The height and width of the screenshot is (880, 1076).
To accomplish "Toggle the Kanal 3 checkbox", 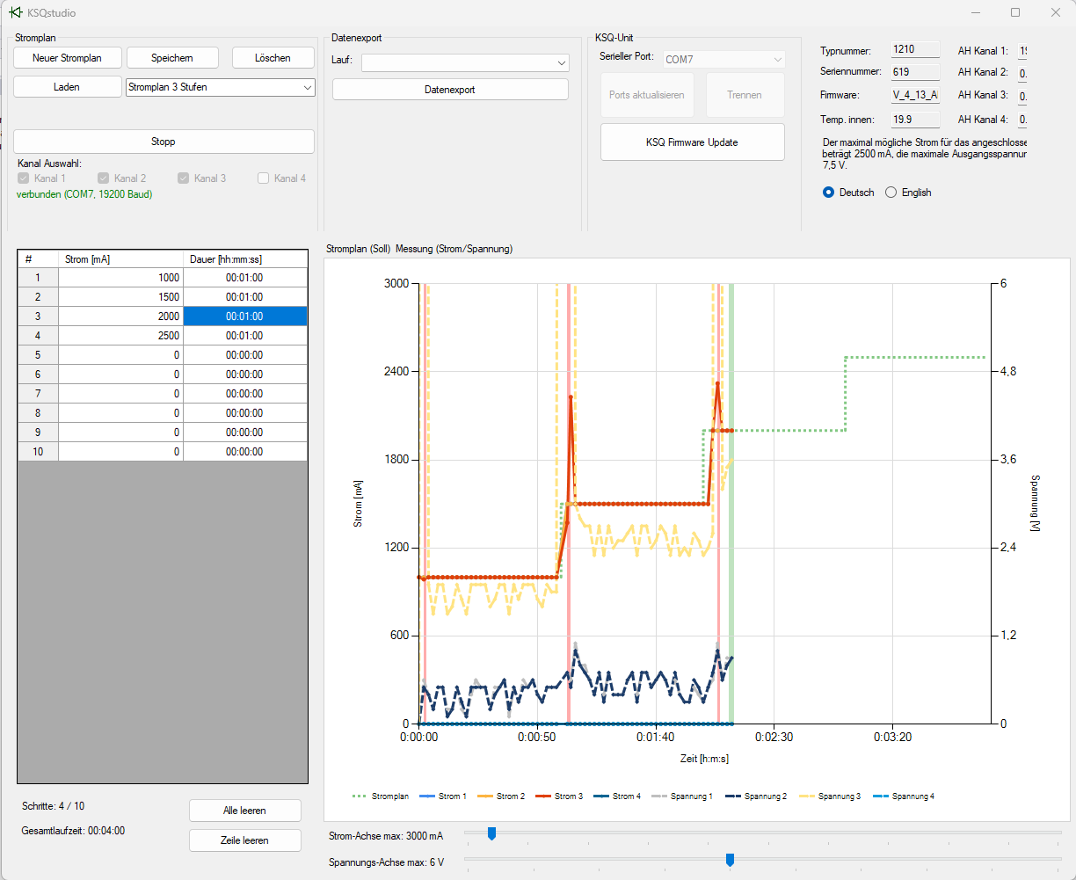I will tap(184, 178).
